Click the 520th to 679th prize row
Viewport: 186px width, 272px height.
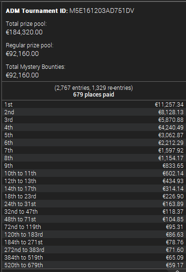[x=94, y=265]
